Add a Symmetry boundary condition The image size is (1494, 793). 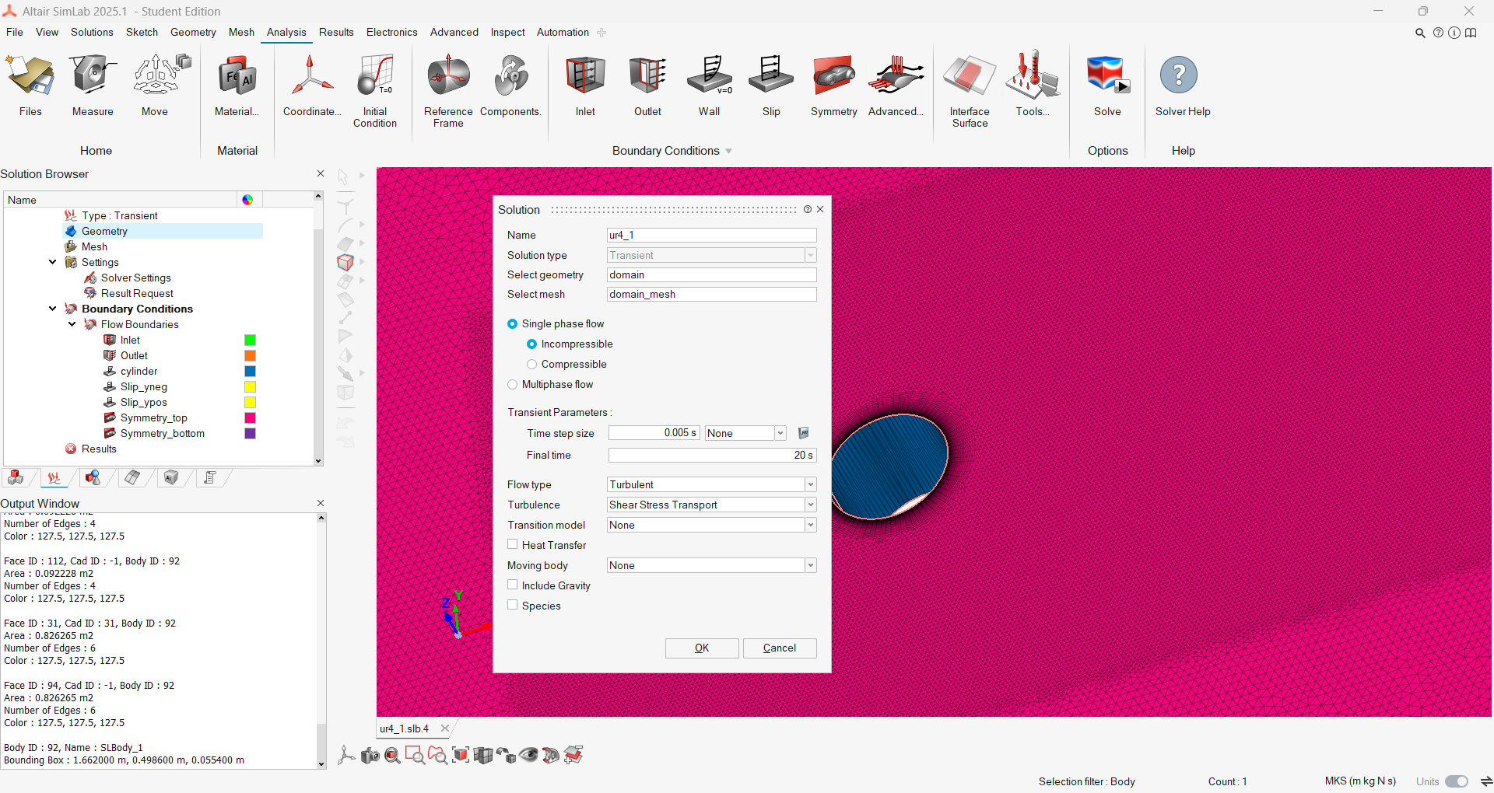point(833,85)
